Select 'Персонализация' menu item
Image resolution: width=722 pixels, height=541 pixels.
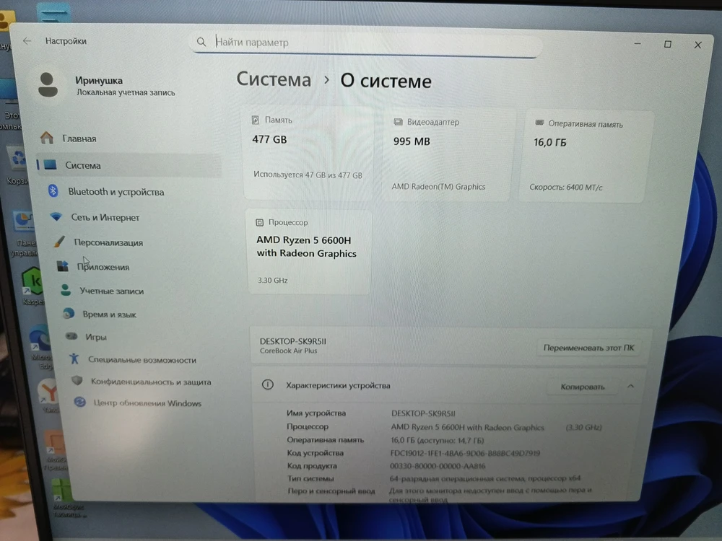[x=109, y=242]
